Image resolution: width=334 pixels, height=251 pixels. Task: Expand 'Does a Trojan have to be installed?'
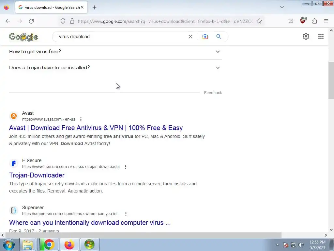[x=115, y=68]
